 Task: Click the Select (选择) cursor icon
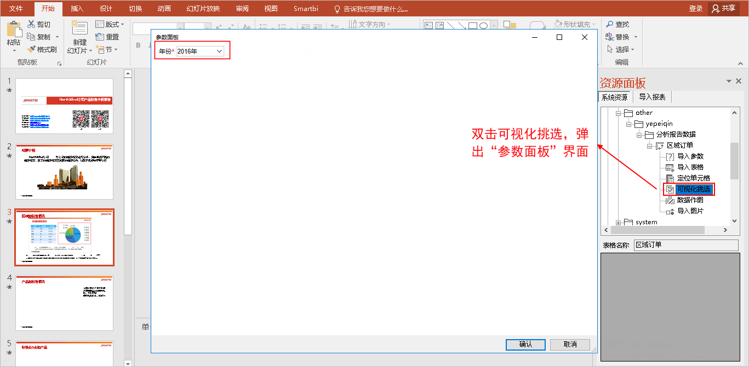click(609, 49)
